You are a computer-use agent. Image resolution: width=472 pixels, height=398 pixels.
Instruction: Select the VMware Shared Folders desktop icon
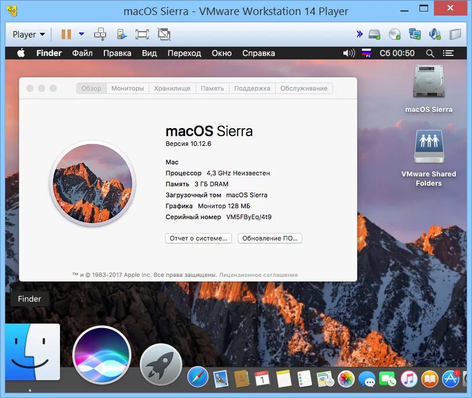pyautogui.click(x=429, y=158)
